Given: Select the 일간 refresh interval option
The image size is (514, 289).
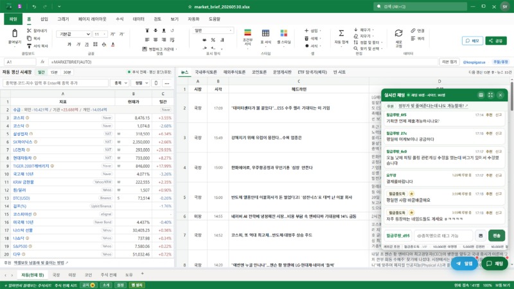Looking at the screenshot, I should point(41,72).
